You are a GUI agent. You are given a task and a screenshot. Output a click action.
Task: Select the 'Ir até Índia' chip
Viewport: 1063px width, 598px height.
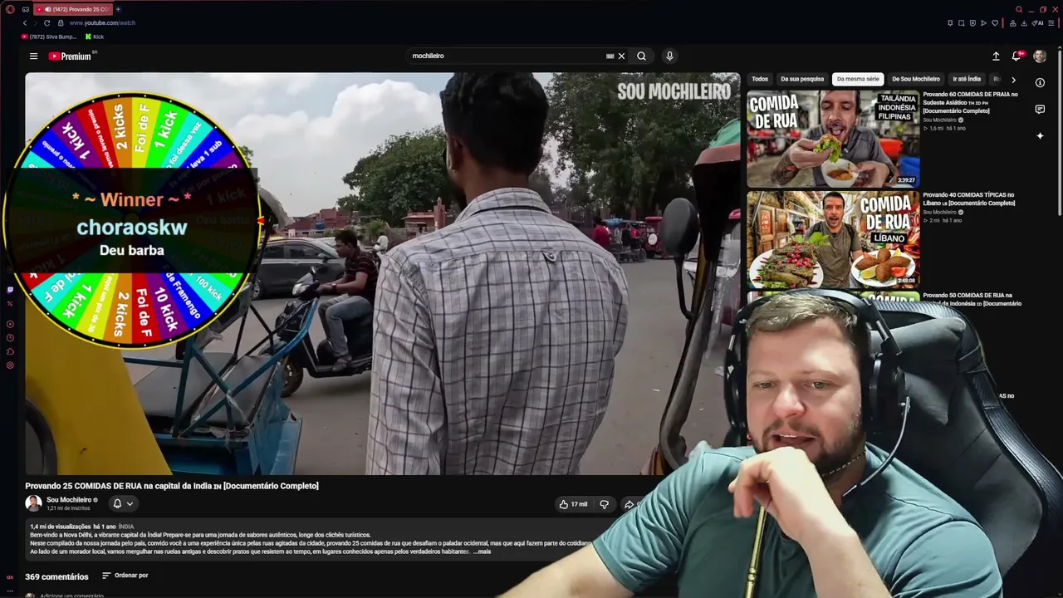[967, 79]
